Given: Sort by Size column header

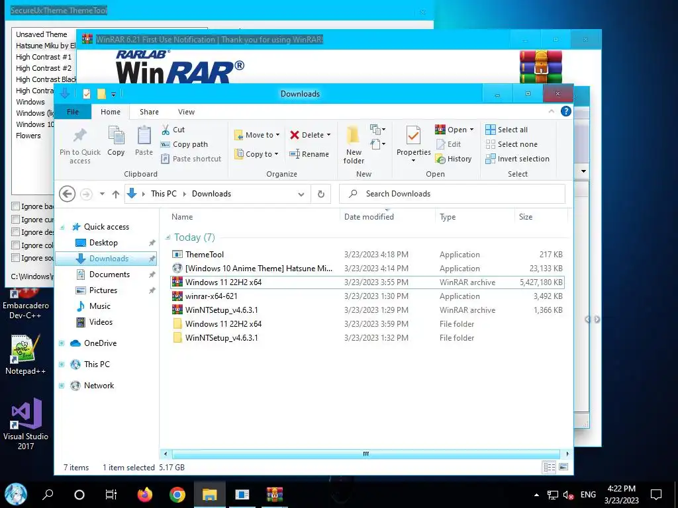Looking at the screenshot, I should click(526, 217).
